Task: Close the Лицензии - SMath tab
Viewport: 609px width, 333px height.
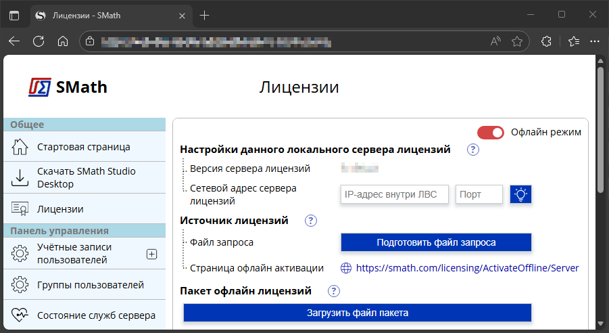Action: pos(182,16)
